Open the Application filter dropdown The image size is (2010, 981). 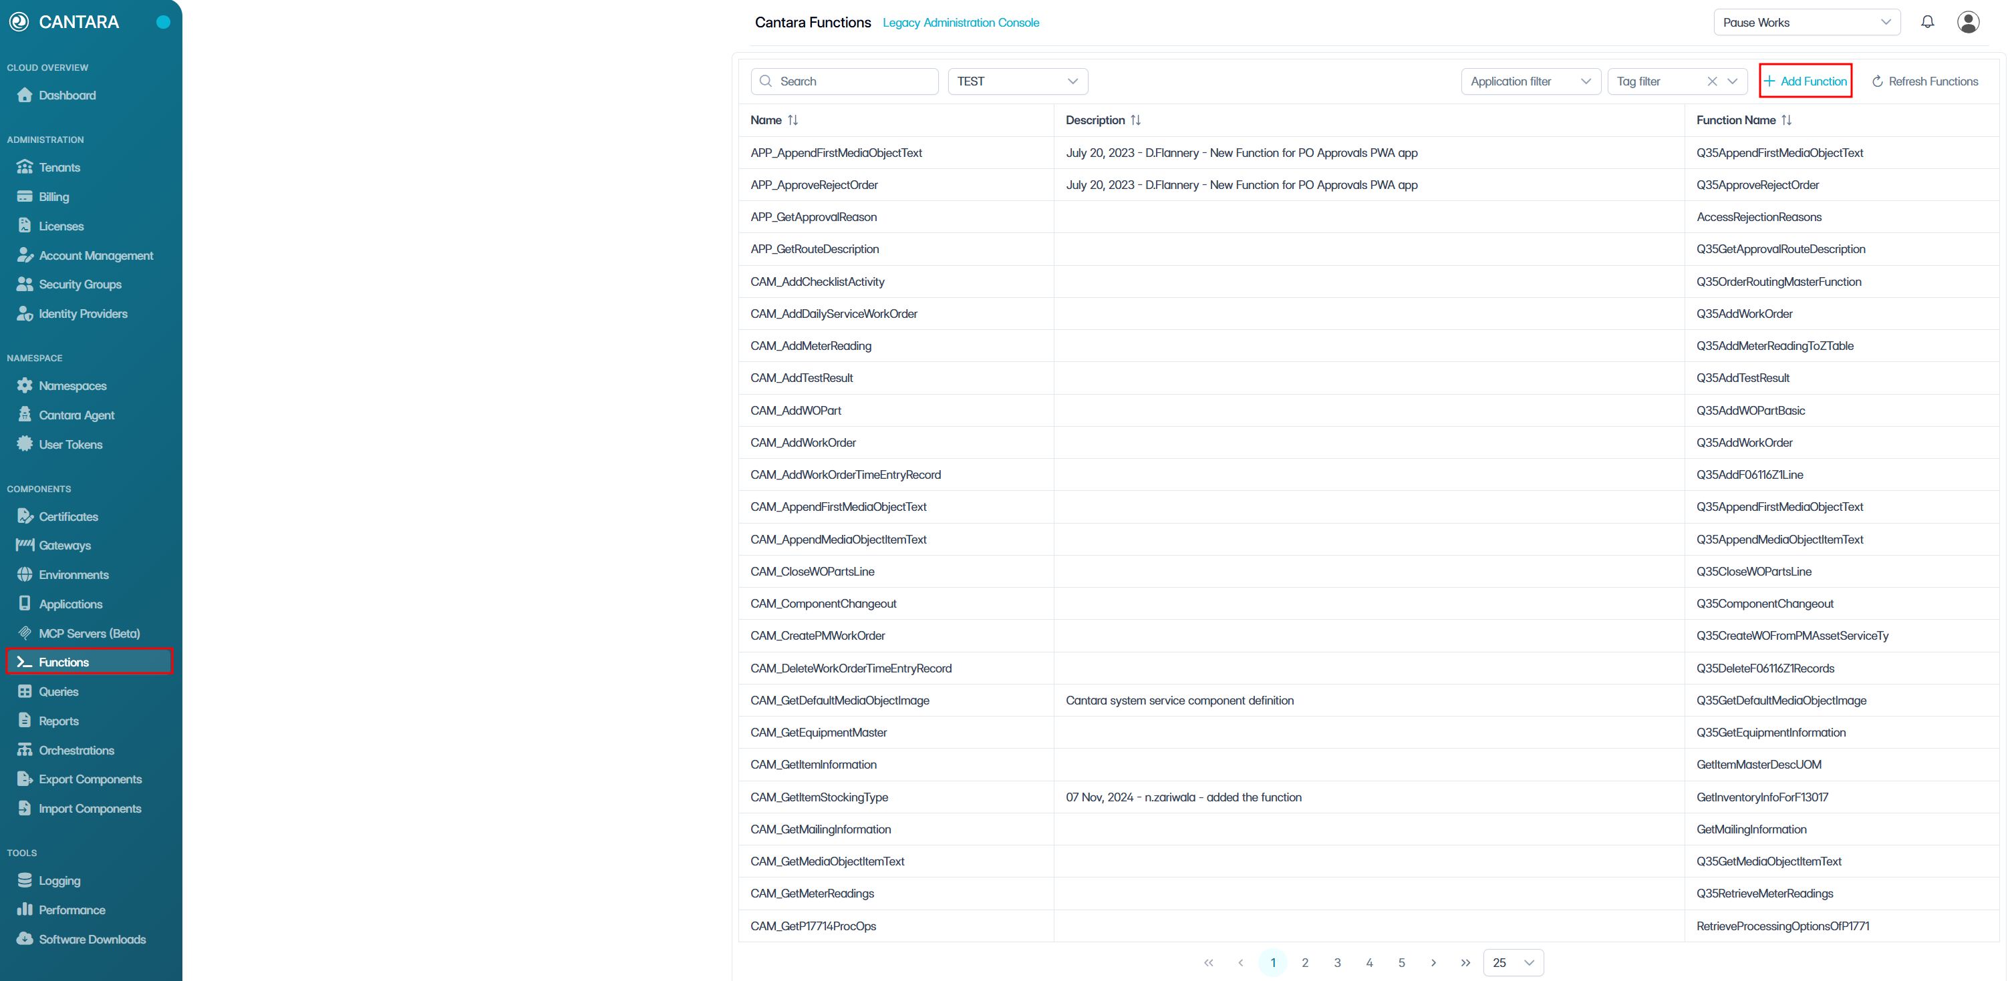pyautogui.click(x=1530, y=81)
